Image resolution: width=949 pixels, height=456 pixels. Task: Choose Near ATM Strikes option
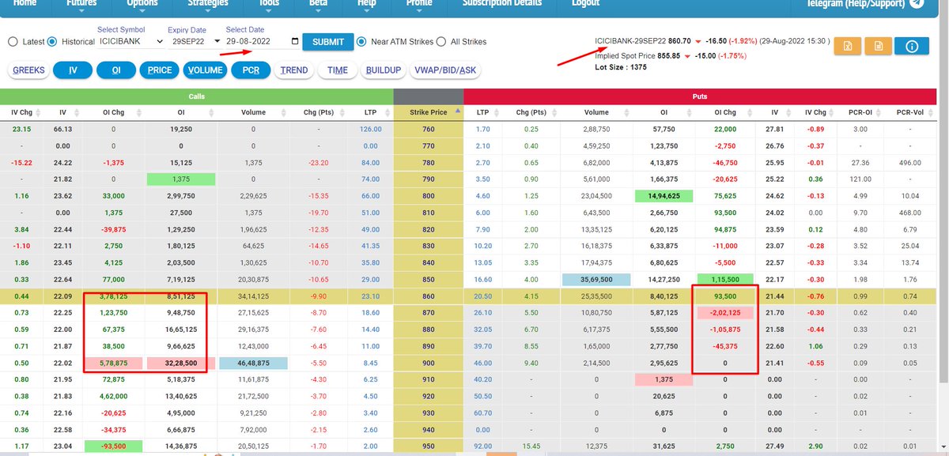[x=361, y=41]
